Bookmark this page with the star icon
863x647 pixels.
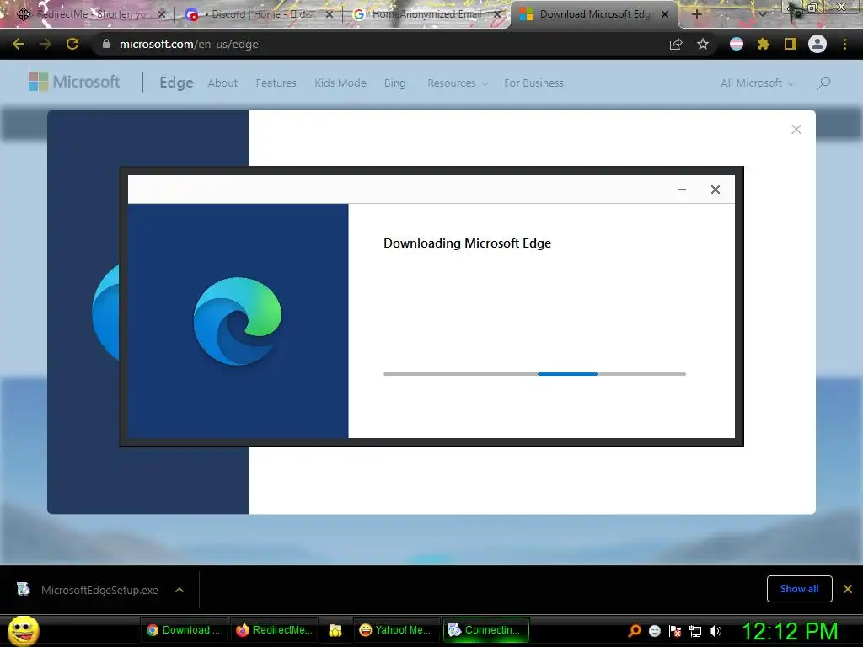point(703,44)
